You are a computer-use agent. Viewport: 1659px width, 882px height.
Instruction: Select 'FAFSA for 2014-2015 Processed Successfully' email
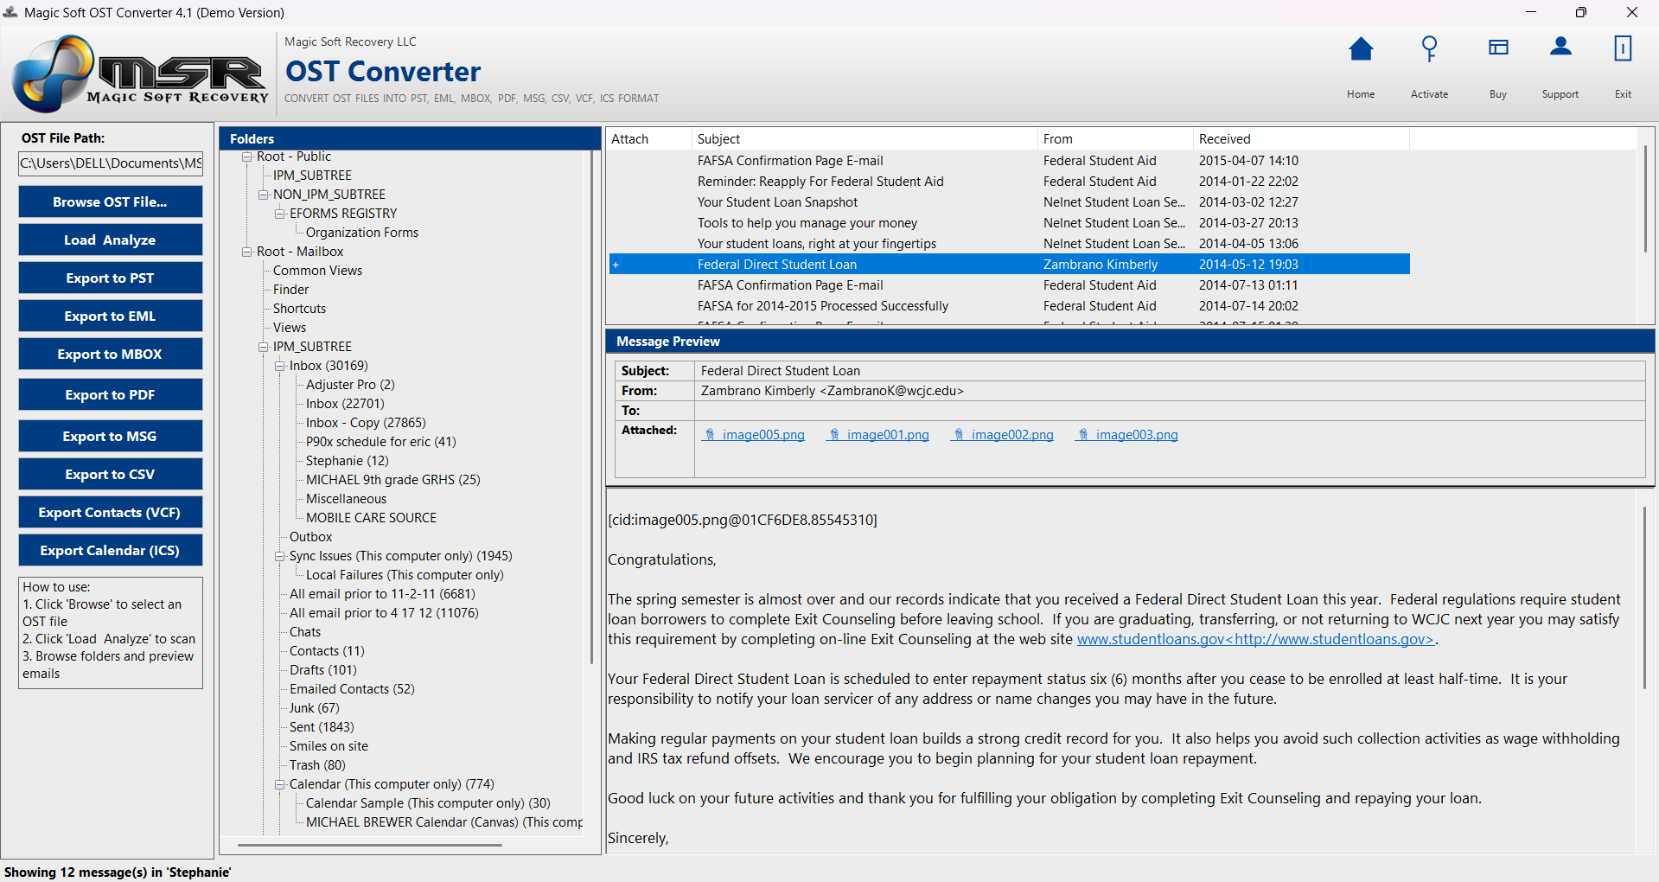[x=1009, y=306]
